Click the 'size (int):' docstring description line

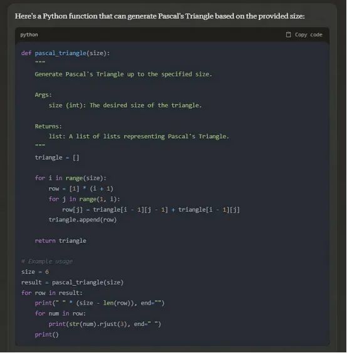click(125, 105)
